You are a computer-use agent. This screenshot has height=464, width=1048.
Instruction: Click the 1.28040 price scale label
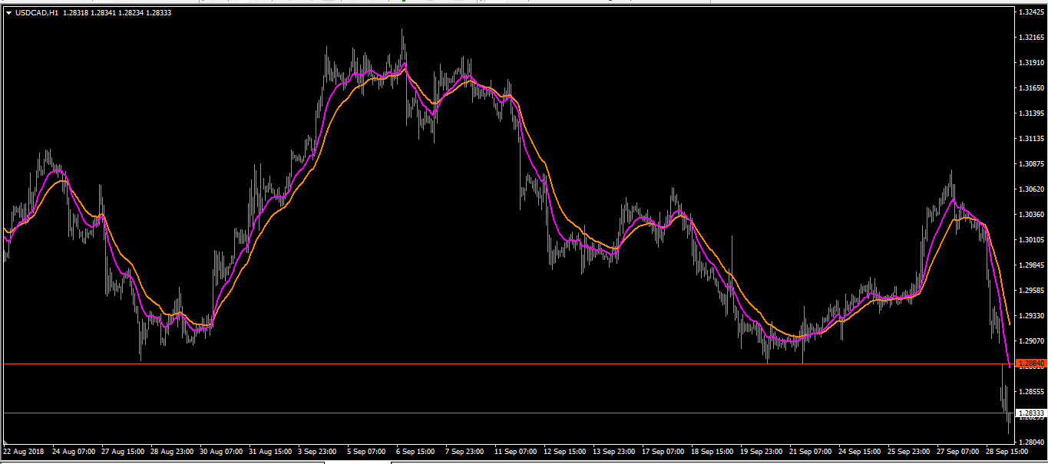[1030, 443]
